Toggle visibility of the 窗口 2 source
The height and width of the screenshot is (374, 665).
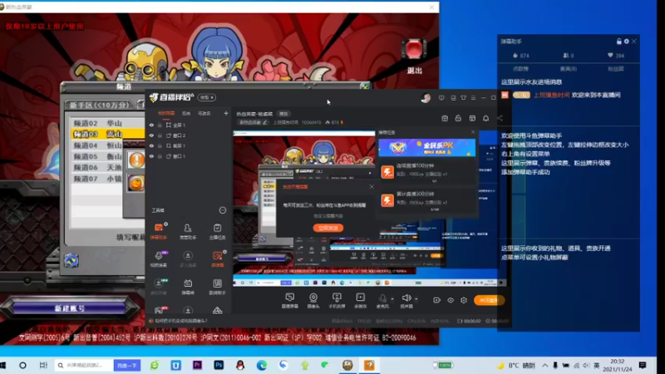coord(151,135)
